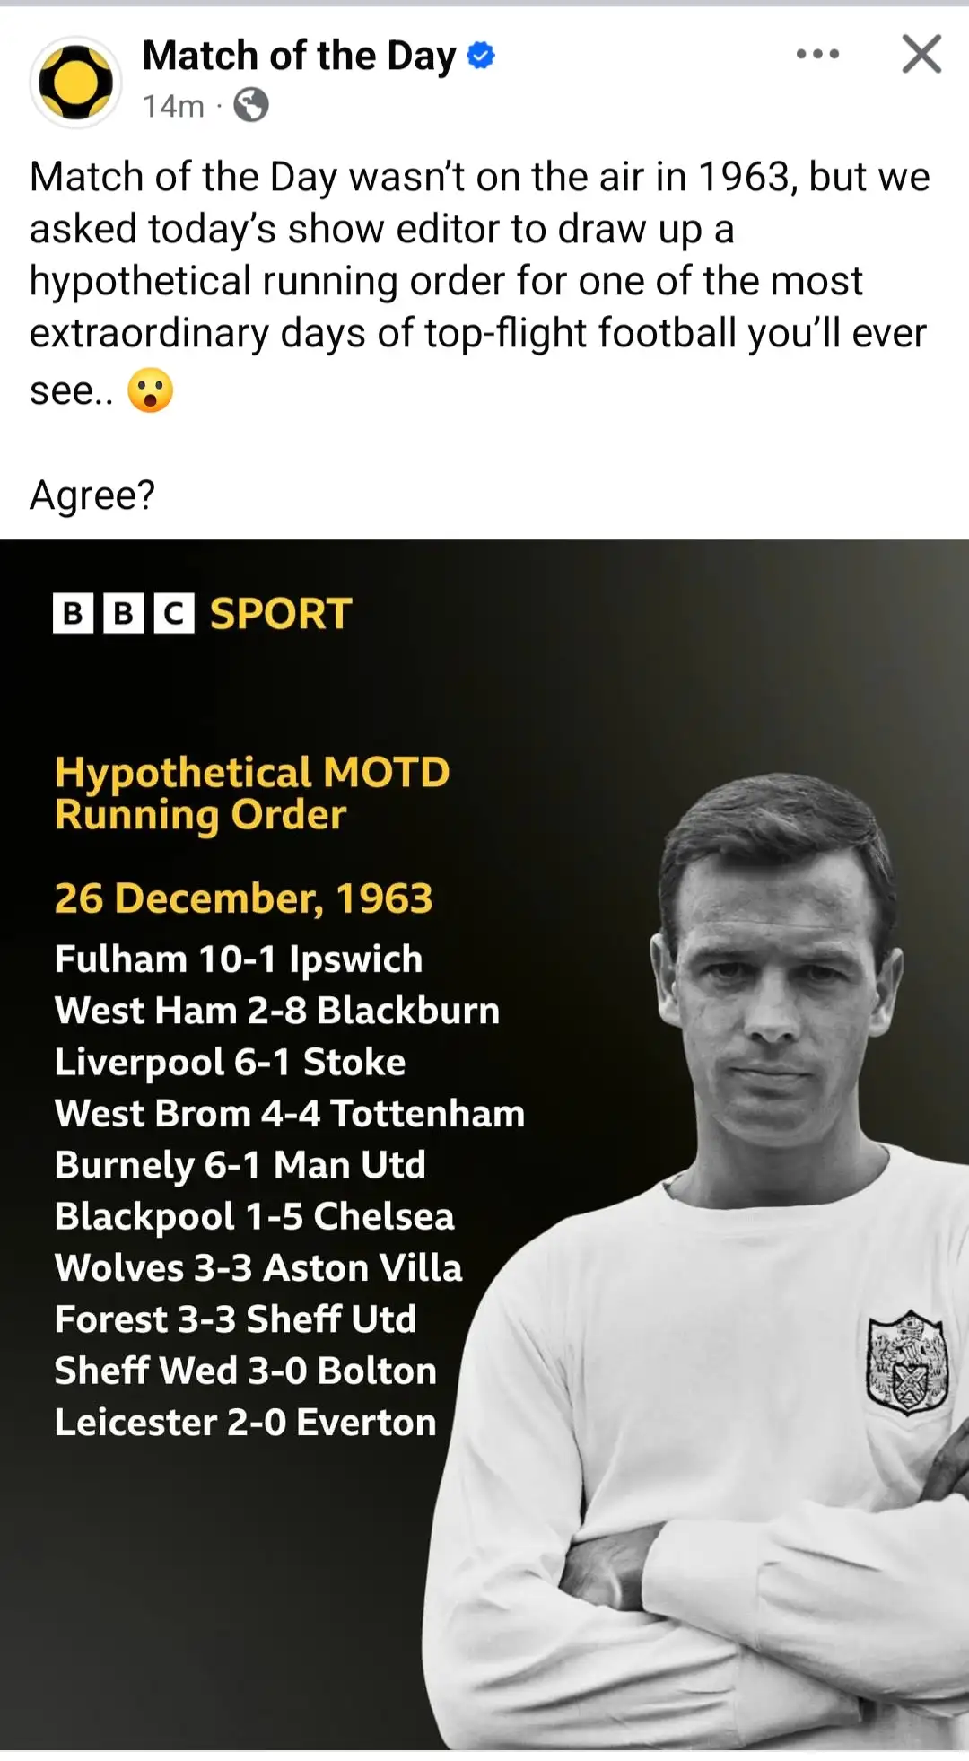This screenshot has width=969, height=1761.
Task: Click the 14m post timestamp
Action: [x=173, y=106]
